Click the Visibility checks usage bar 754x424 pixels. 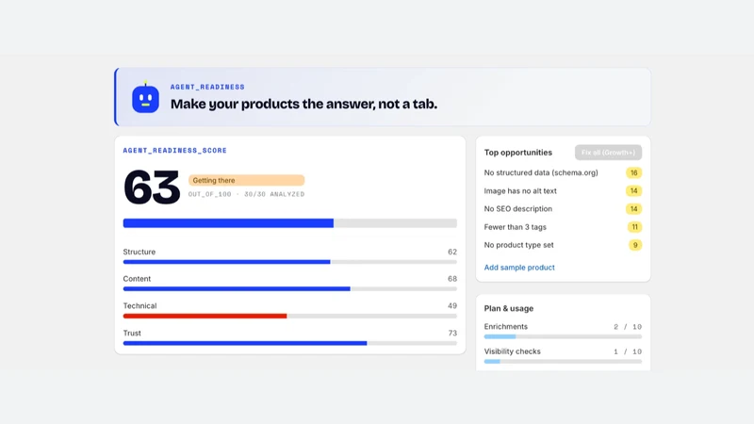coord(563,362)
